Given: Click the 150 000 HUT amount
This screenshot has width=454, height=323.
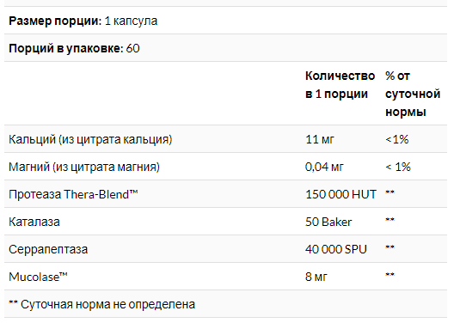Looking at the screenshot, I should pos(340,194).
